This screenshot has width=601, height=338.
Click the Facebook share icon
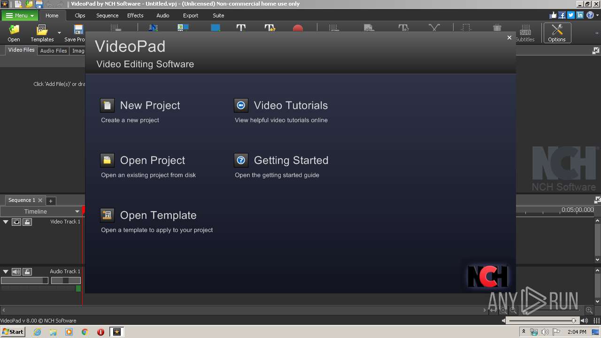coord(562,15)
